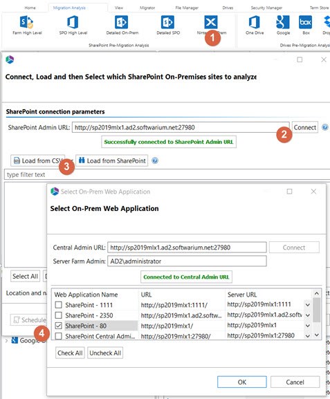
Task: Expand Server URL dropdown for Central Admin row
Action: pyautogui.click(x=308, y=336)
